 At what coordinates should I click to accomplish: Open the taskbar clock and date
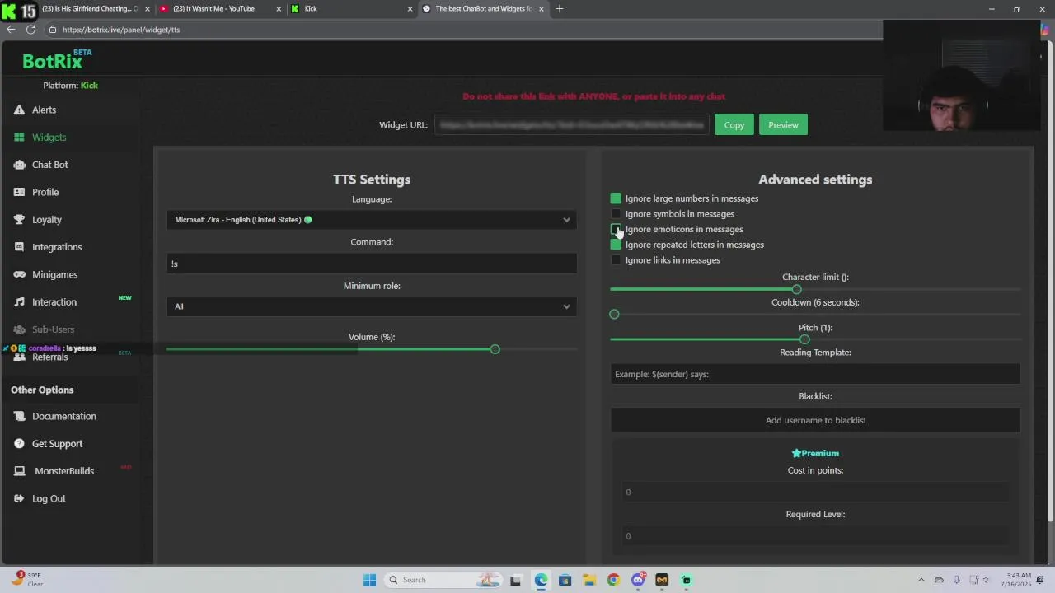1019,580
